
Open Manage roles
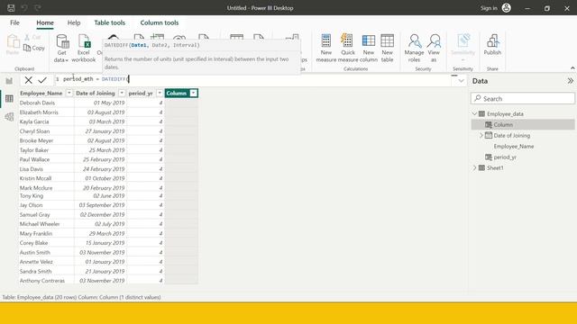(414, 48)
